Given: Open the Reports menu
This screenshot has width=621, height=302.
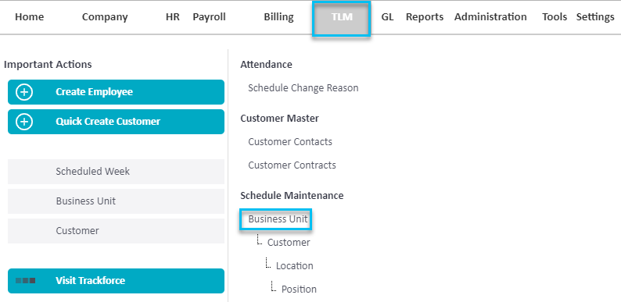Looking at the screenshot, I should pyautogui.click(x=425, y=17).
